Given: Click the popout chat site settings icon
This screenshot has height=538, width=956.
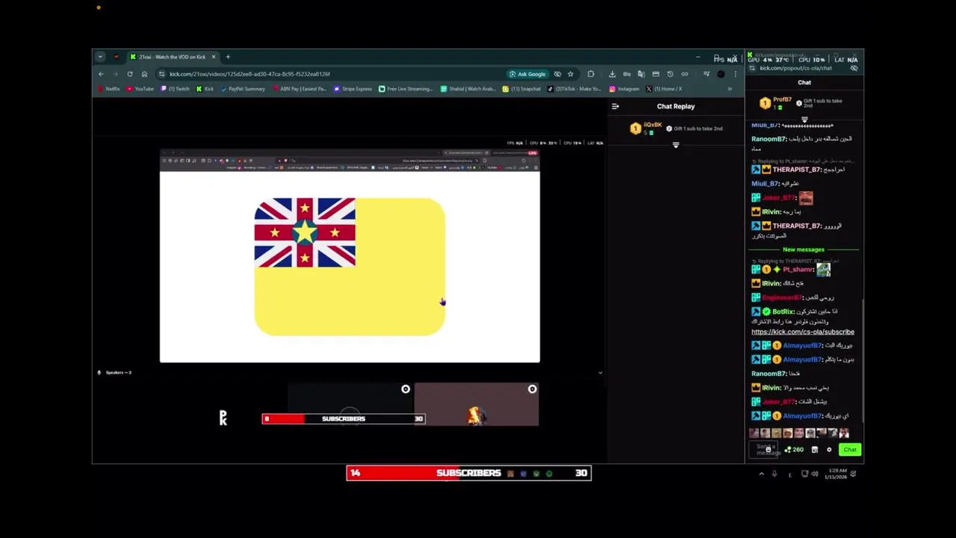Looking at the screenshot, I should click(751, 68).
